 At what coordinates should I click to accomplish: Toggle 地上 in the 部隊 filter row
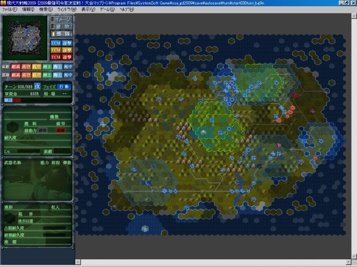pyautogui.click(x=47, y=75)
